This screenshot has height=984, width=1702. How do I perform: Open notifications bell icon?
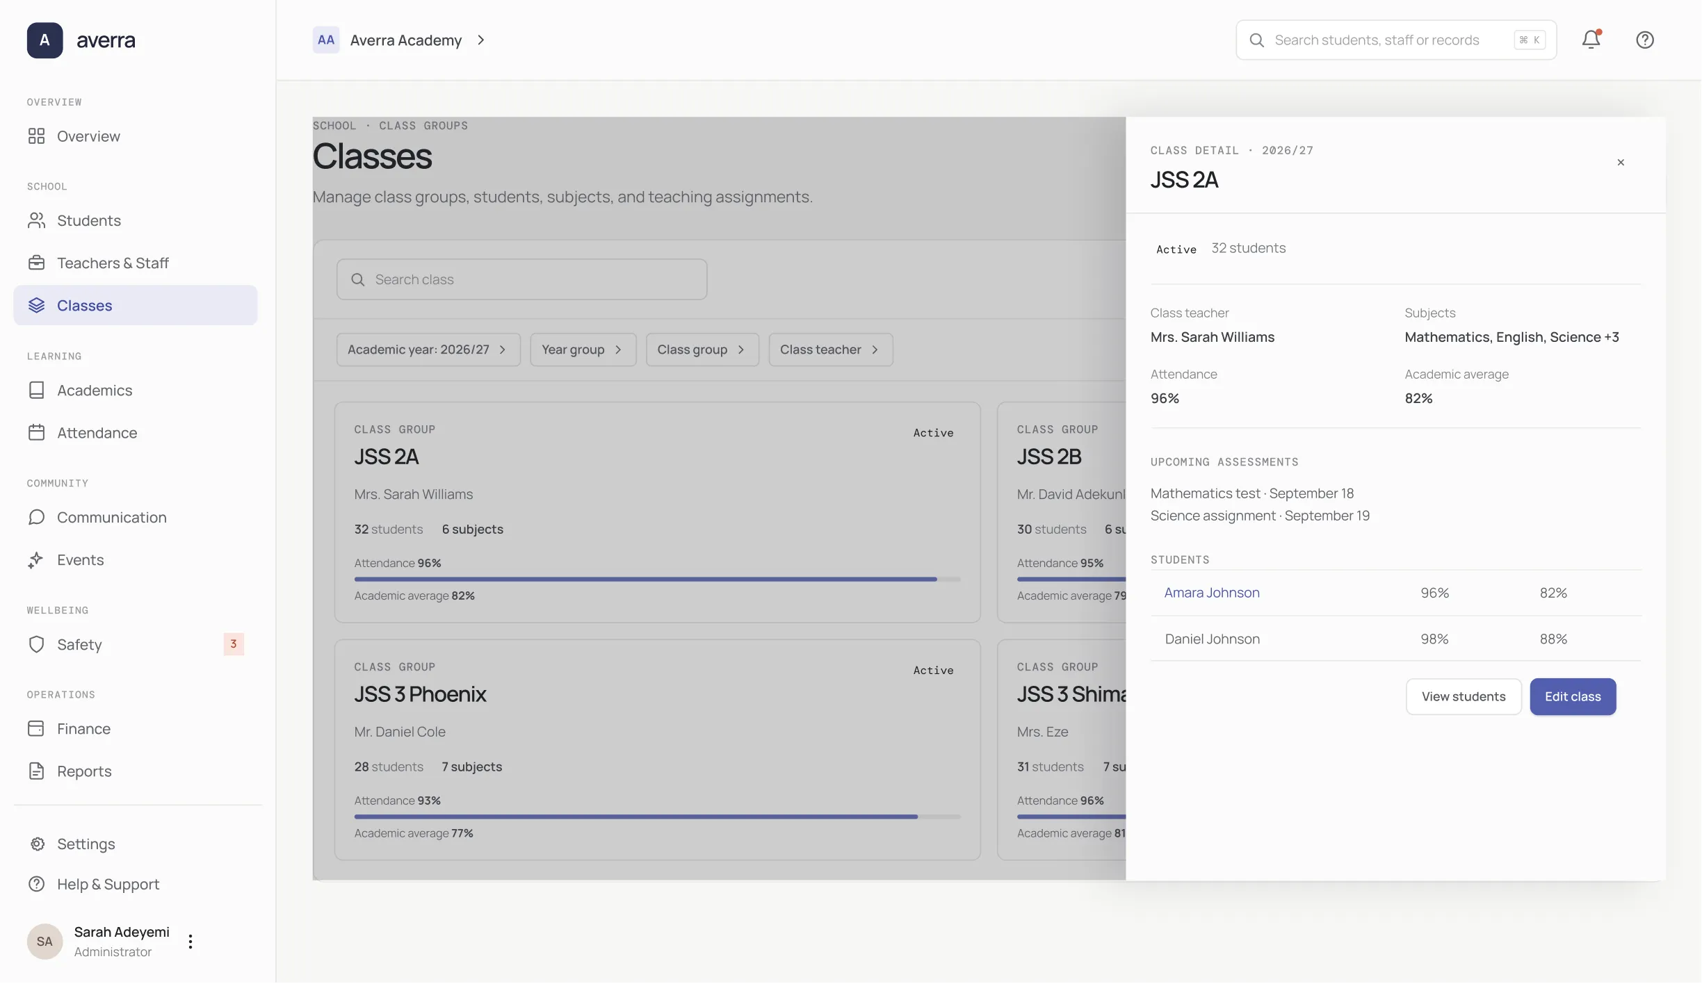1591,40
